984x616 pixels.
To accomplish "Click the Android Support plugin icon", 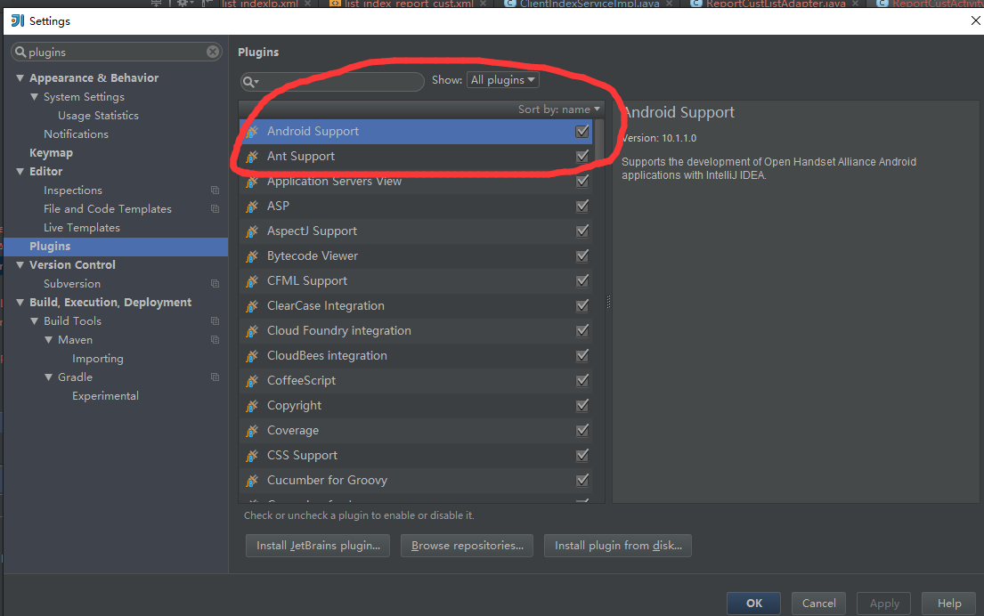I will coord(252,132).
